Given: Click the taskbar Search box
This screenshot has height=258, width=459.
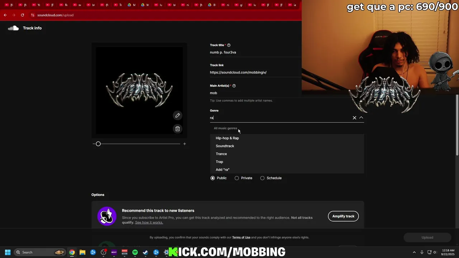Looking at the screenshot, I should coord(40,252).
